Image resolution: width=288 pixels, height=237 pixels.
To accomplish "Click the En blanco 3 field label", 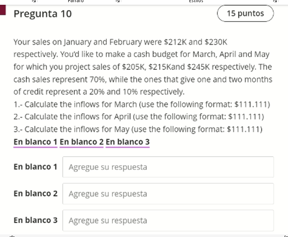I will [x=35, y=220].
